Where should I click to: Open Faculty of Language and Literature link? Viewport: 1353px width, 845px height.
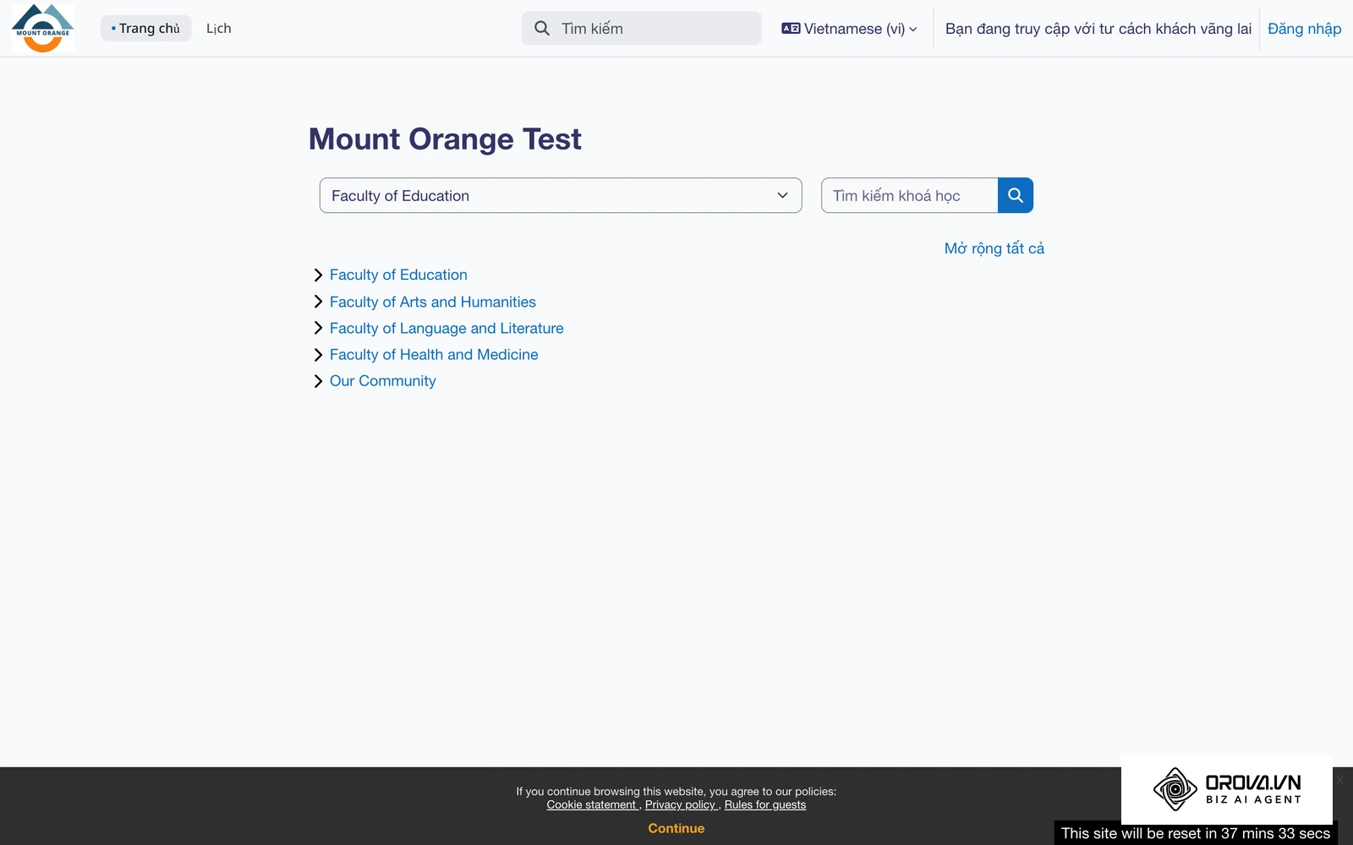point(446,328)
